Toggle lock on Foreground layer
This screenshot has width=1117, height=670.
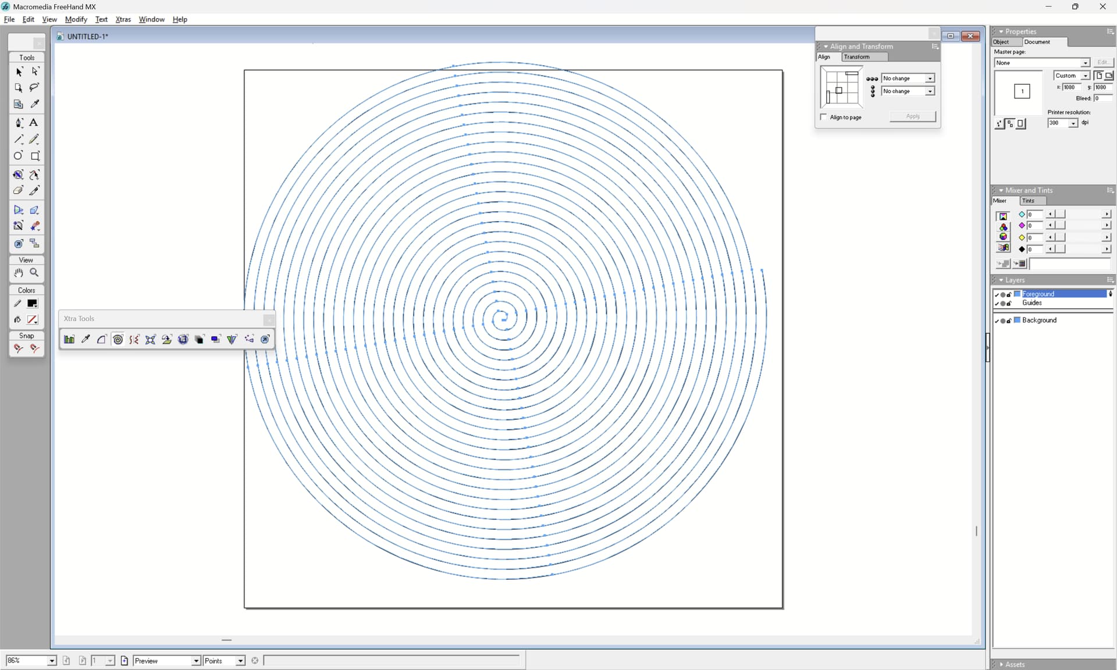[x=1009, y=294]
